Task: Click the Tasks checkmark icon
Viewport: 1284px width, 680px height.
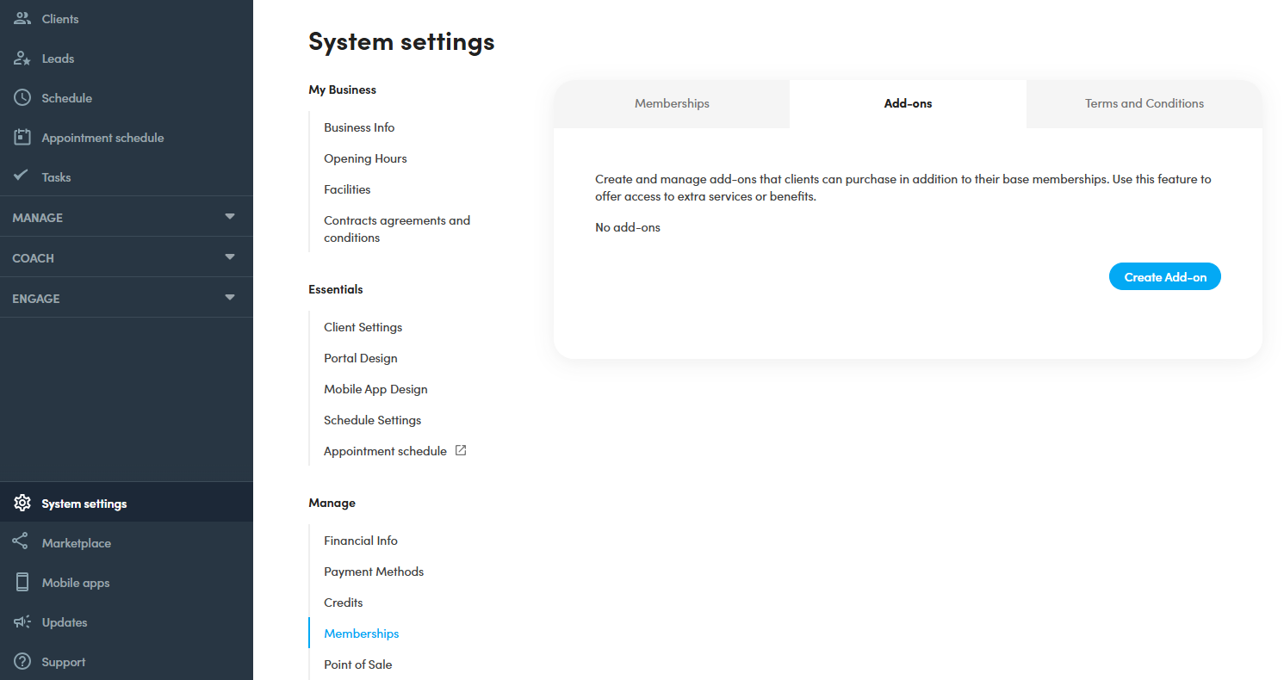Action: 22,176
